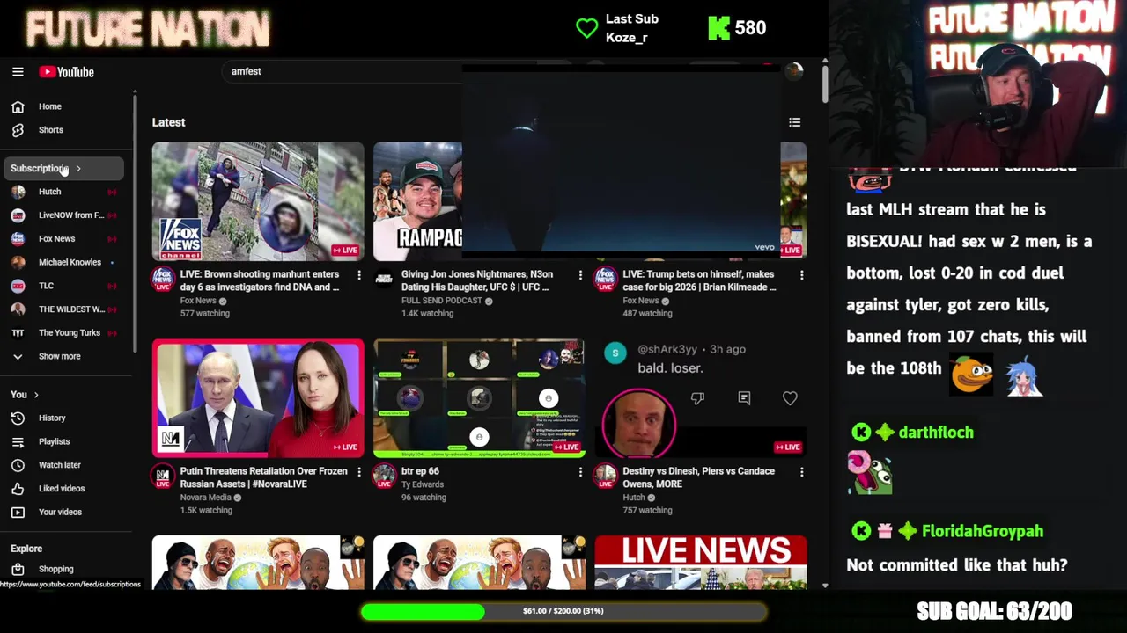Open more options for Destiny vs Dinesh video
Image resolution: width=1127 pixels, height=633 pixels.
point(801,472)
